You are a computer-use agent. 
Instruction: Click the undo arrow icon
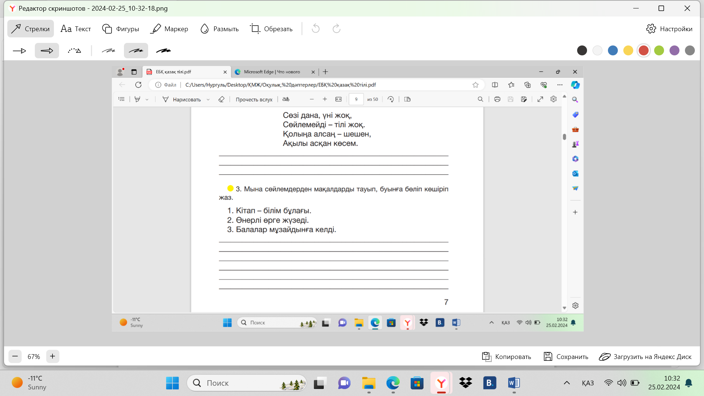[316, 29]
